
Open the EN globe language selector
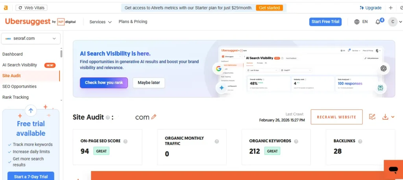[x=361, y=22]
